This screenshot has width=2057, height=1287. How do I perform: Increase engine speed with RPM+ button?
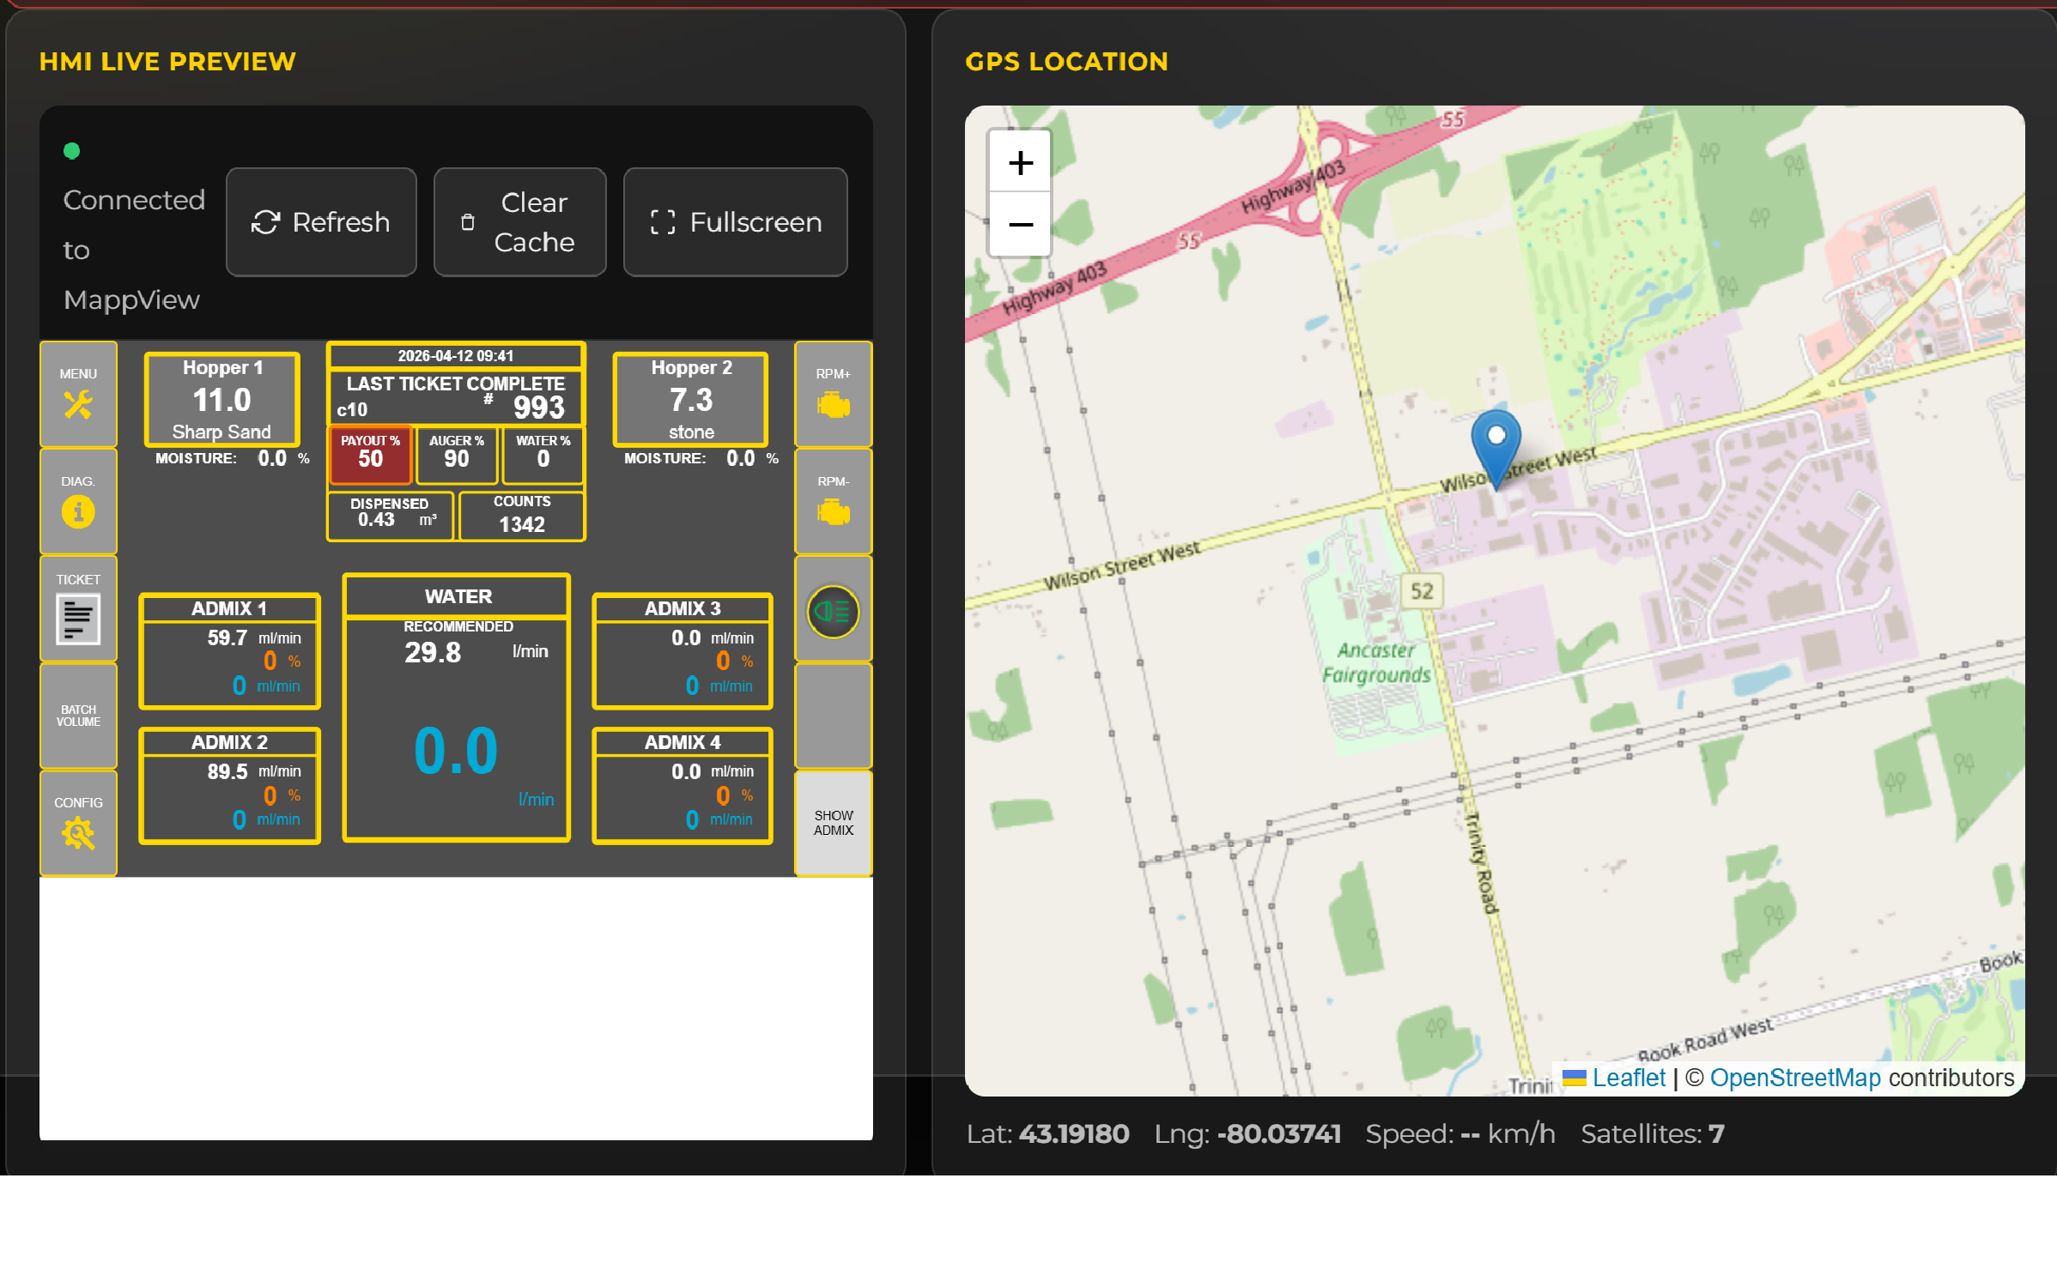click(x=831, y=395)
